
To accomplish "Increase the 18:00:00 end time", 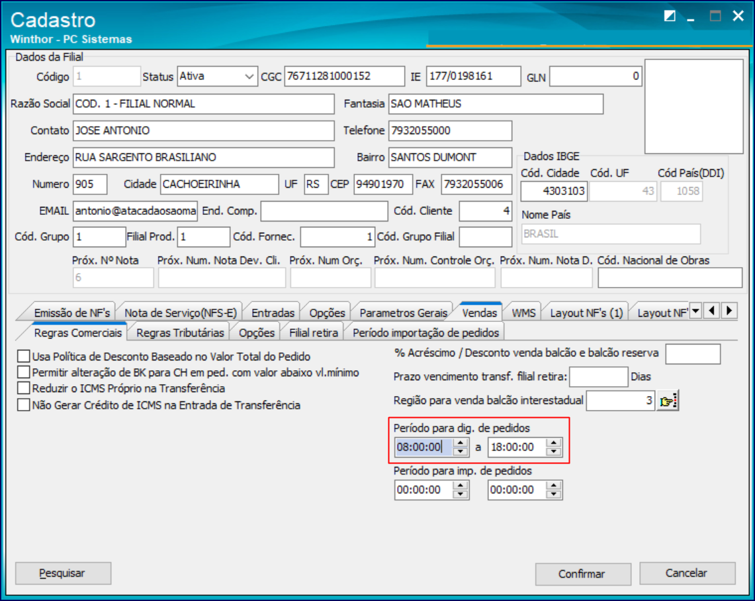I will click(x=554, y=443).
